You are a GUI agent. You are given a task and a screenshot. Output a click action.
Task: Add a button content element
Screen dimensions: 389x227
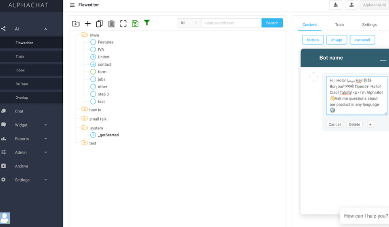(x=313, y=40)
